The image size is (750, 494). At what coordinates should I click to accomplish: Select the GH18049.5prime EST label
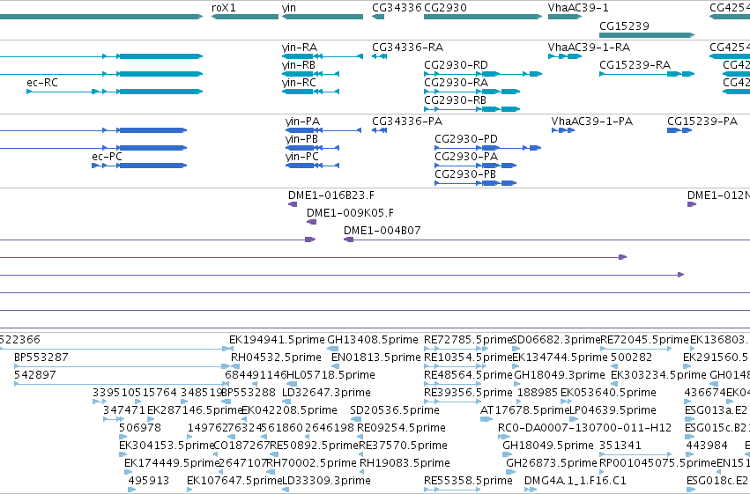(x=548, y=446)
